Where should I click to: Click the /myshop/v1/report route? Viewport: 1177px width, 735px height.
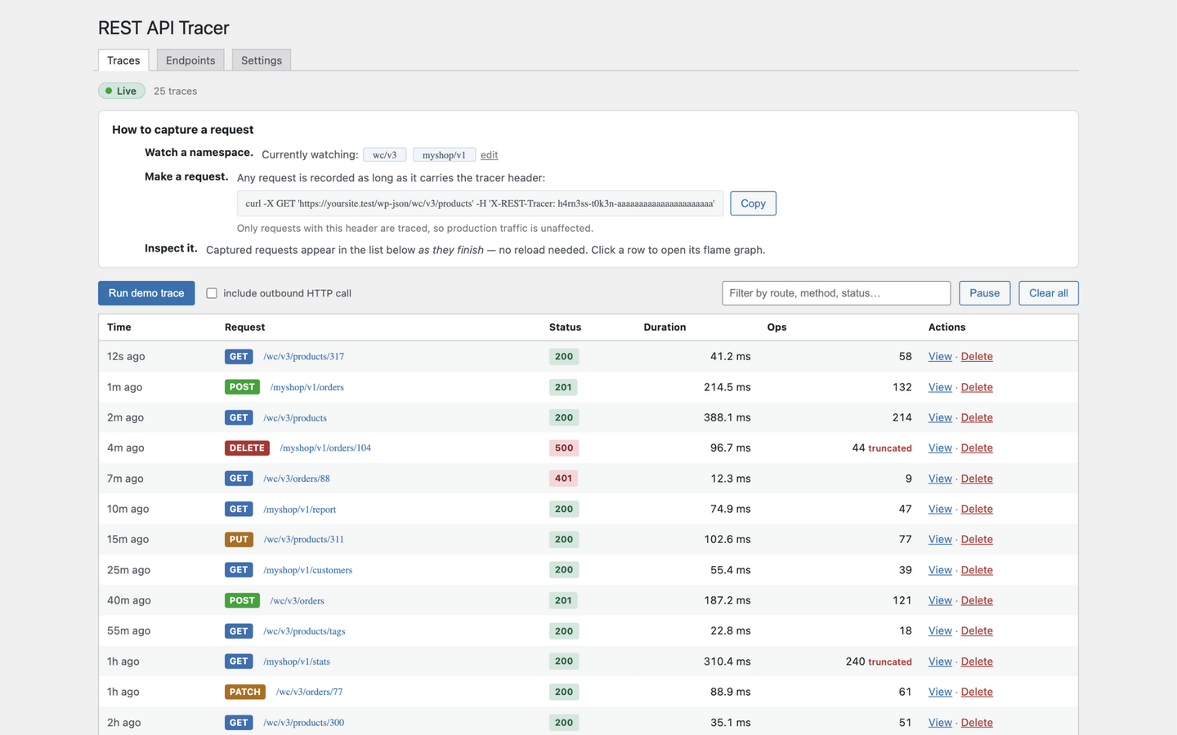coord(299,510)
